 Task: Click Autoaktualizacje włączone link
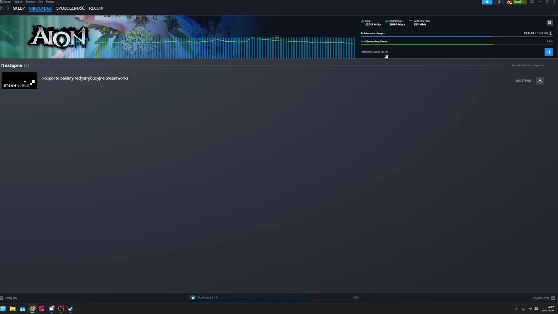pos(527,65)
